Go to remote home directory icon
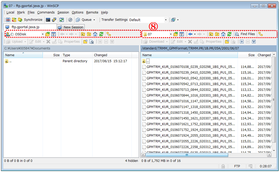Image resolution: width=280 pixels, height=172 pixels. [223, 34]
